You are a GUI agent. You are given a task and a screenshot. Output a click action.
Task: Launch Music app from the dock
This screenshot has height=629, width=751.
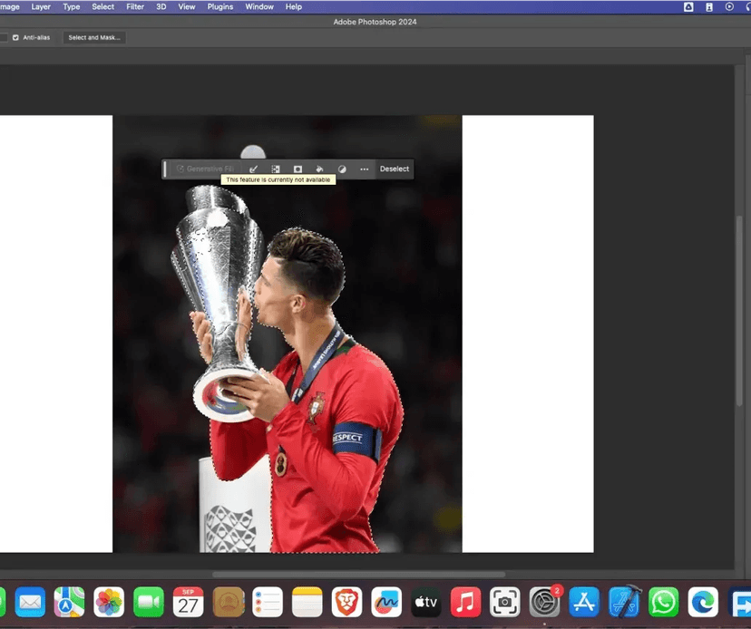tap(465, 602)
